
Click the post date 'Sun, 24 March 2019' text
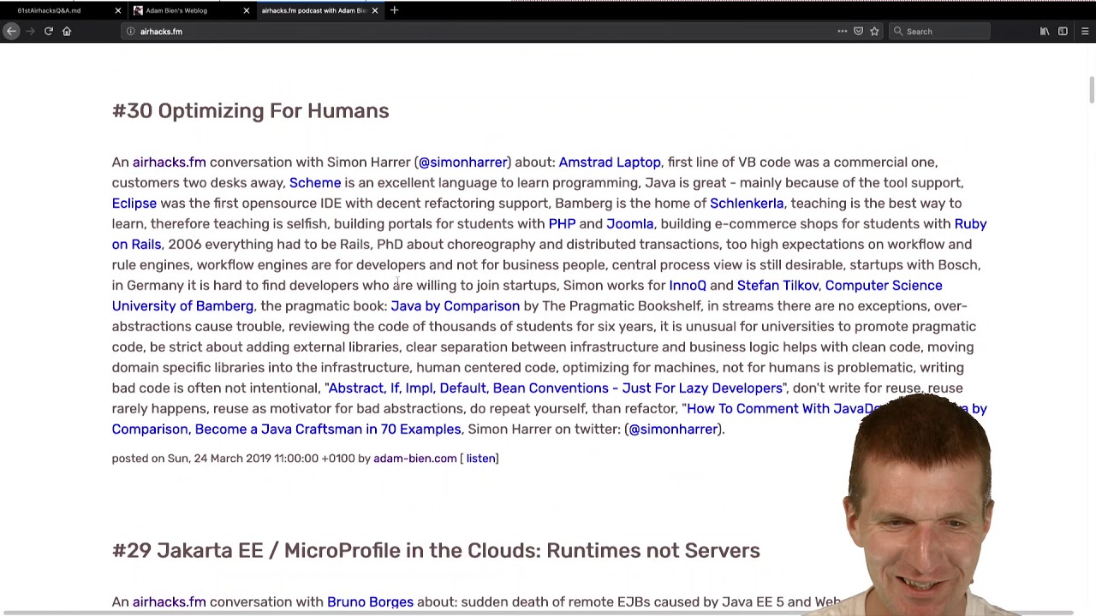click(x=219, y=458)
